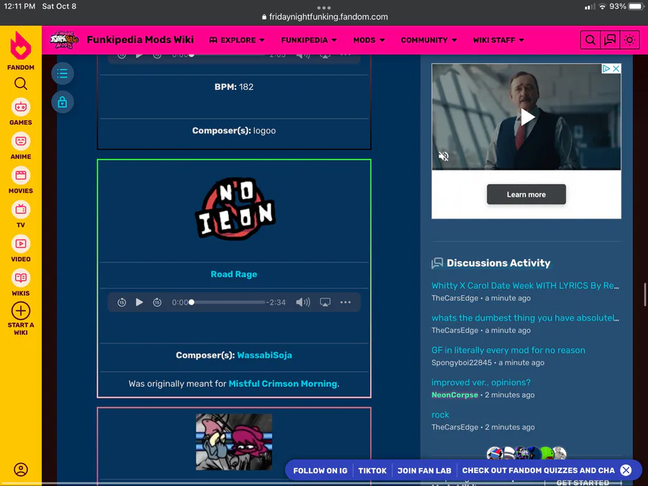Click the Funkipedia Mods Wiki title
Screen dimensions: 648x486
click(140, 40)
